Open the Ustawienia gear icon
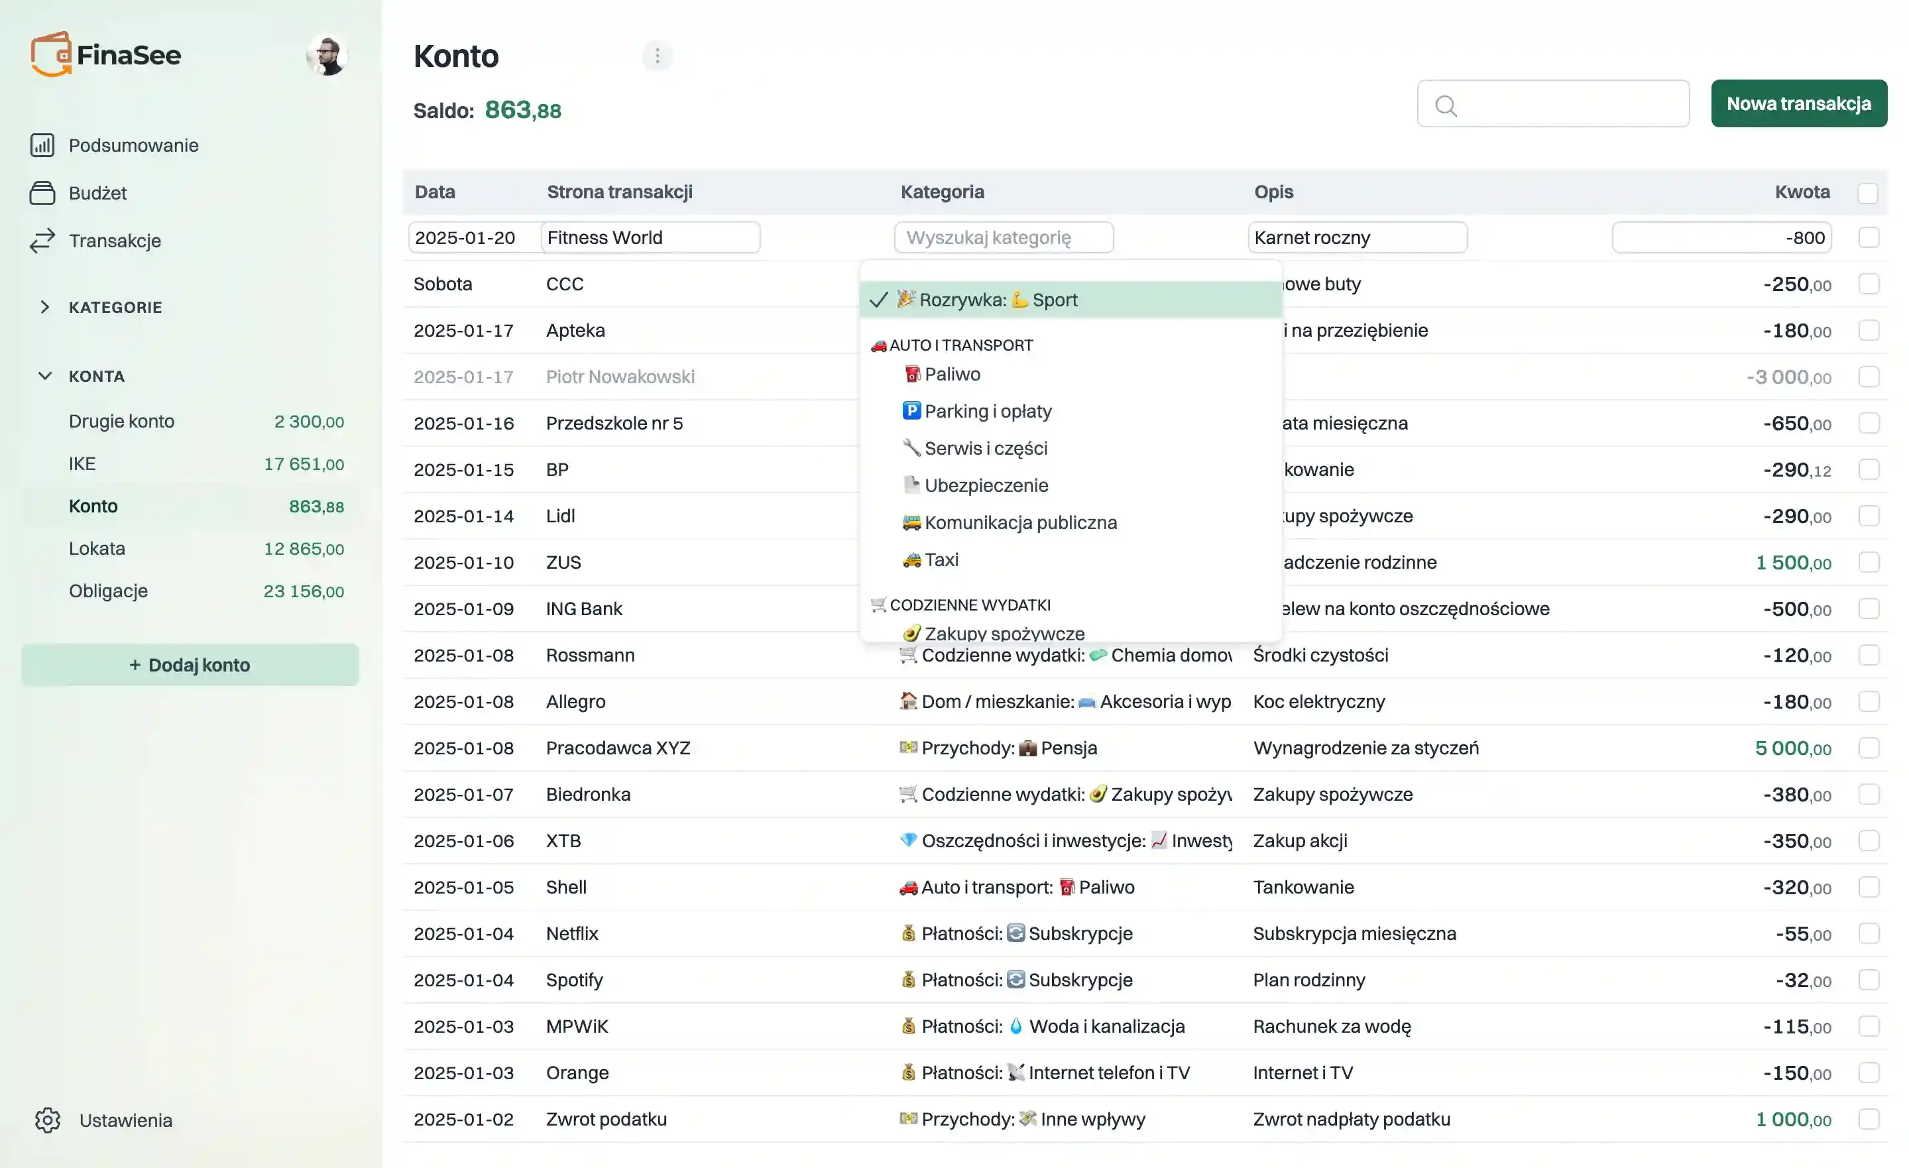 click(x=47, y=1120)
